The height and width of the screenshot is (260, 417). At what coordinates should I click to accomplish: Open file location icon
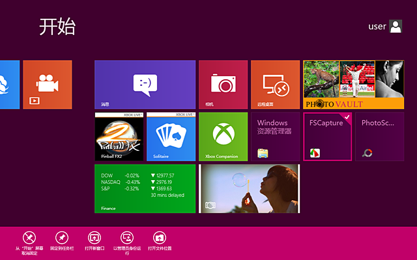pos(160,238)
